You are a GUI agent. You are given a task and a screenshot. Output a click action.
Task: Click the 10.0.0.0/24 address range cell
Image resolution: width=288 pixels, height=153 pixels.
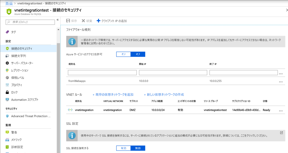[158, 110]
